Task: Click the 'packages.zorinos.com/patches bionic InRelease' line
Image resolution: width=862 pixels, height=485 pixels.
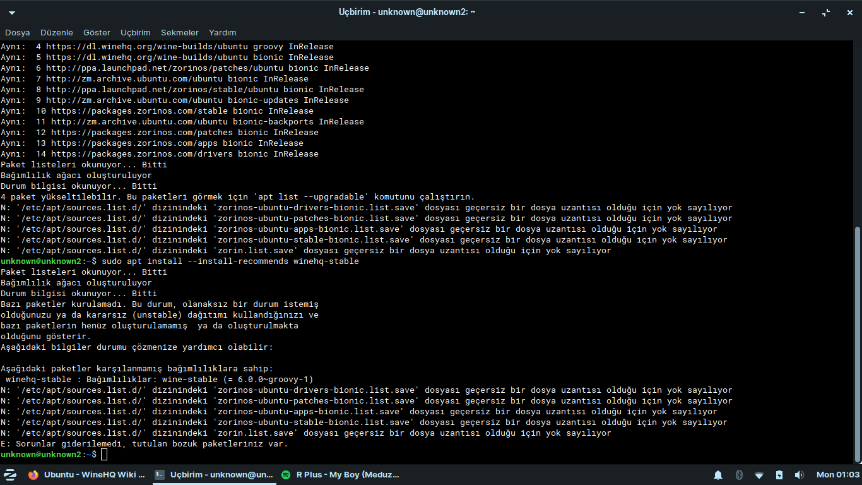Action: pyautogui.click(x=160, y=133)
